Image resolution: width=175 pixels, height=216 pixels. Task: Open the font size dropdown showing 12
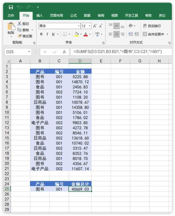tap(90, 26)
